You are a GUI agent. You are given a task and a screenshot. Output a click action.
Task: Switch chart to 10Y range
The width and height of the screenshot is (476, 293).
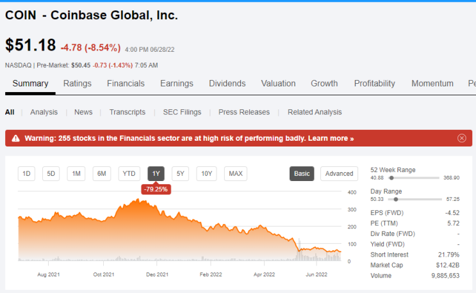pyautogui.click(x=206, y=173)
